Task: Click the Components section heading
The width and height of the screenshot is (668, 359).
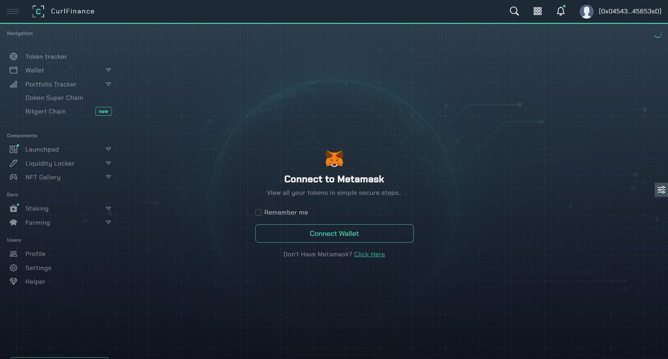Action: click(x=22, y=136)
